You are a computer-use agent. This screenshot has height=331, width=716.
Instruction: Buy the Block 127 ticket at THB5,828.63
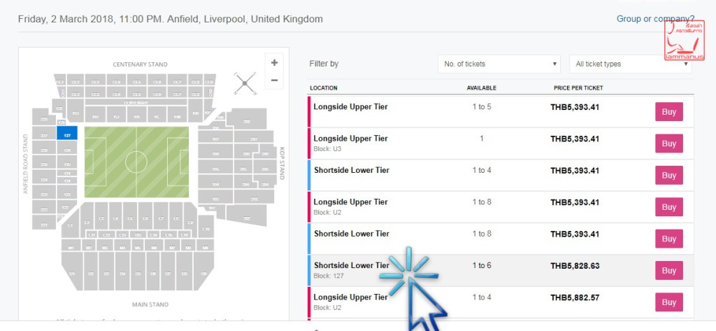pos(668,271)
